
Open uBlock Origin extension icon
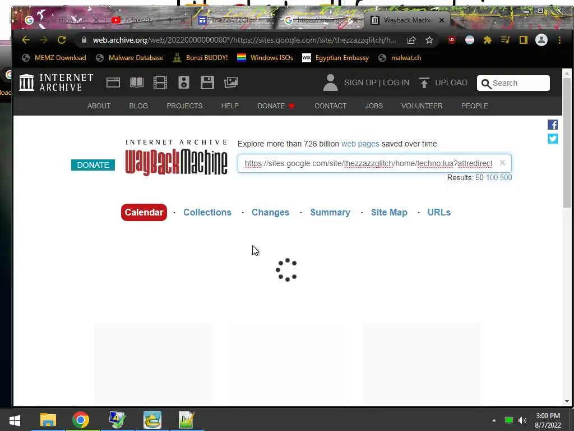[x=452, y=40]
